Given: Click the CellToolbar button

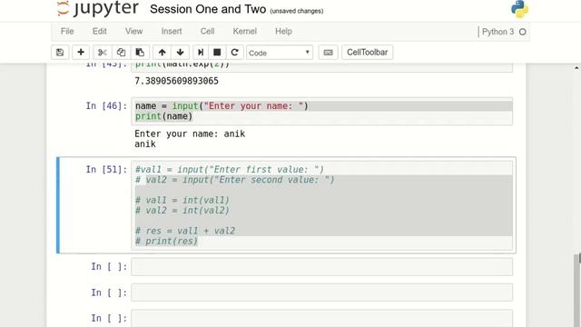Looking at the screenshot, I should 367,53.
